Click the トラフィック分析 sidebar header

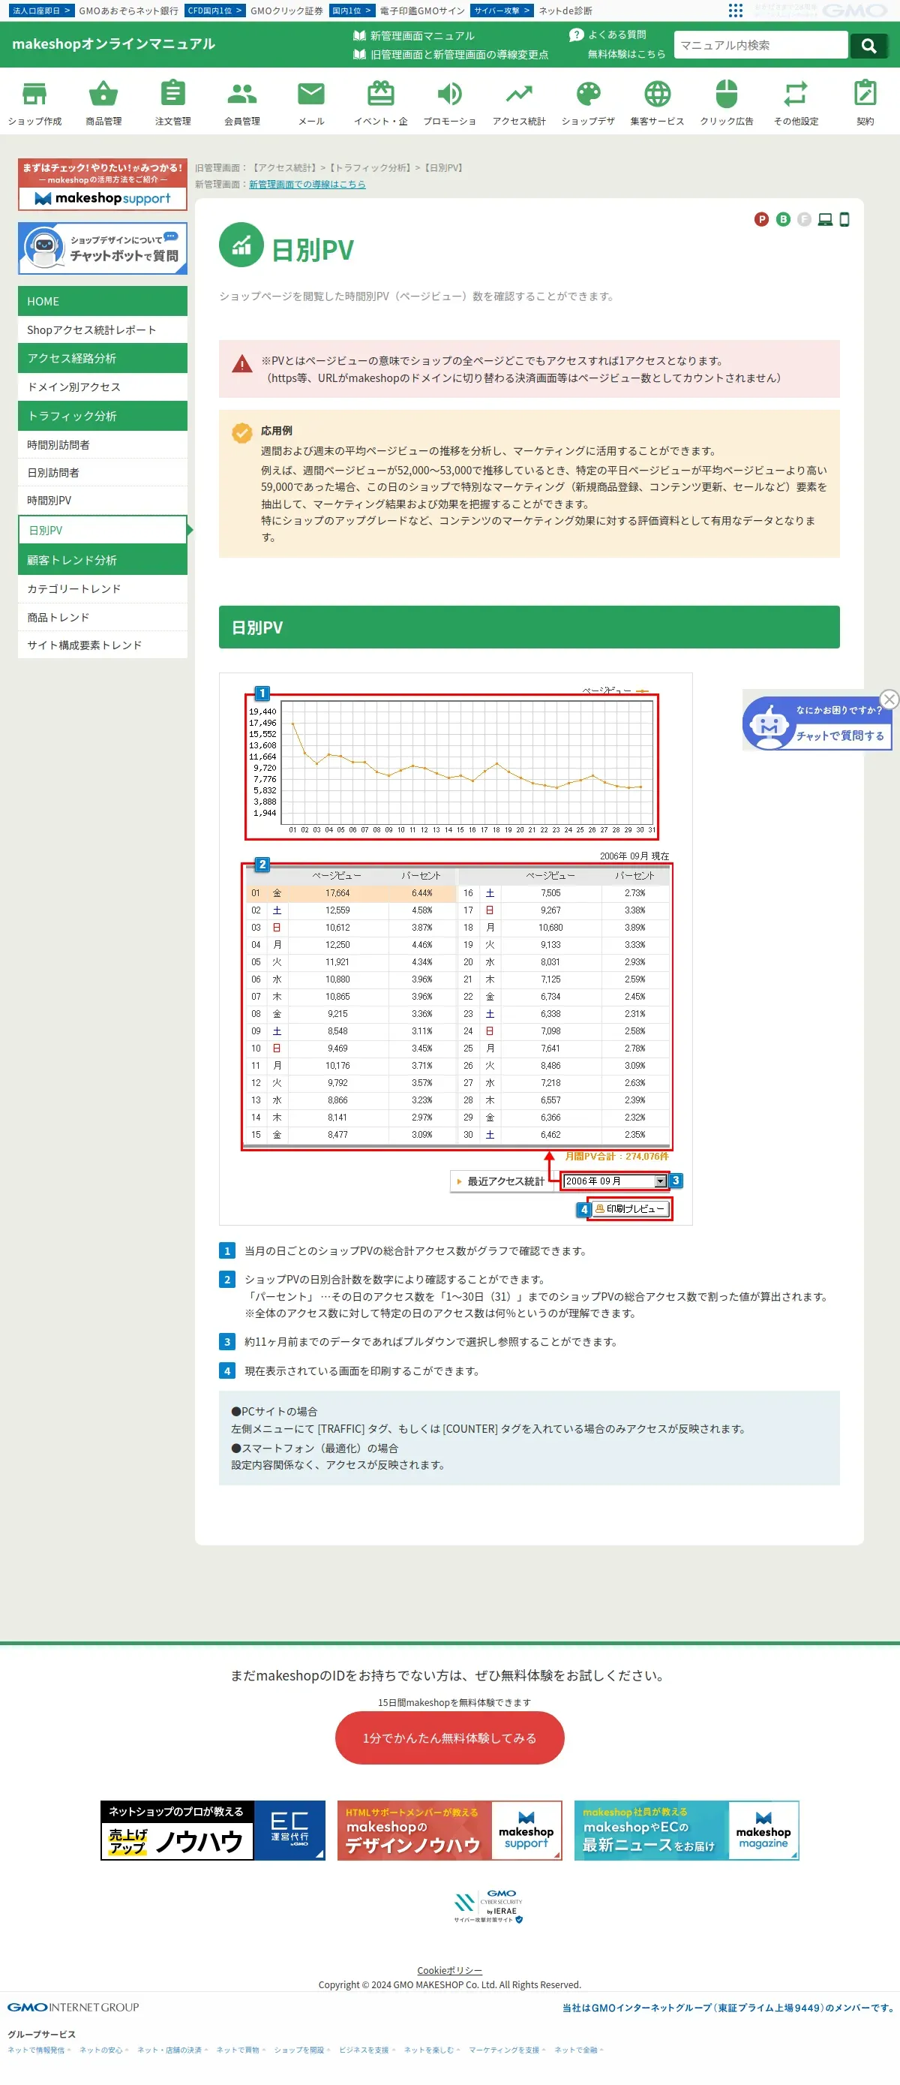(103, 416)
